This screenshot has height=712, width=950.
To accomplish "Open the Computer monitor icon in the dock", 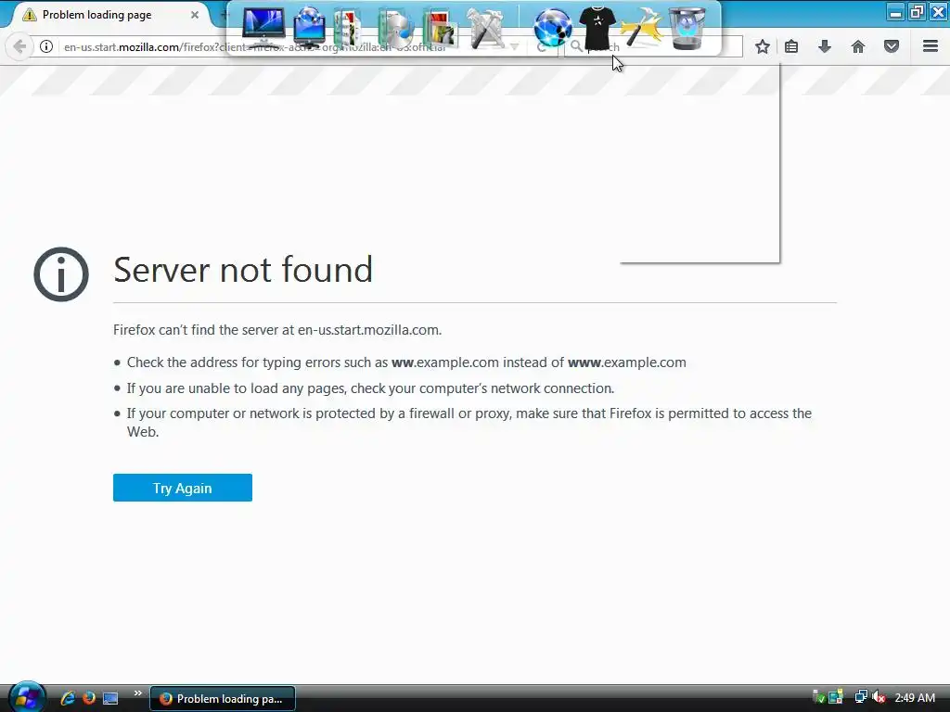I will [x=263, y=25].
